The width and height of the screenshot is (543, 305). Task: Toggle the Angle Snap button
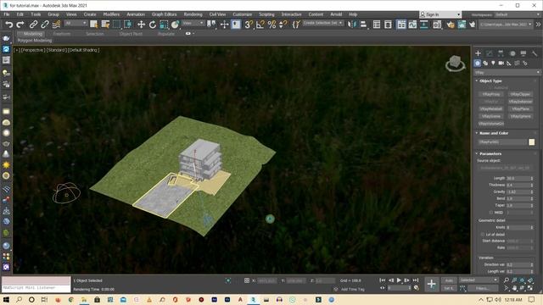tap(260, 25)
